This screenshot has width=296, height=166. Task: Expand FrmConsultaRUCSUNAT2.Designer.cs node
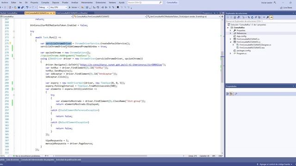(x=234, y=45)
